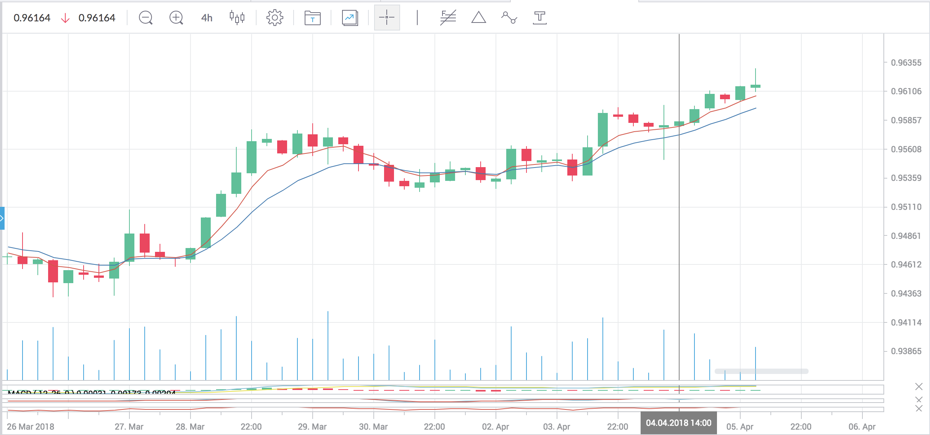Select the vertical line drawing tool
930x435 pixels.
[x=417, y=18]
